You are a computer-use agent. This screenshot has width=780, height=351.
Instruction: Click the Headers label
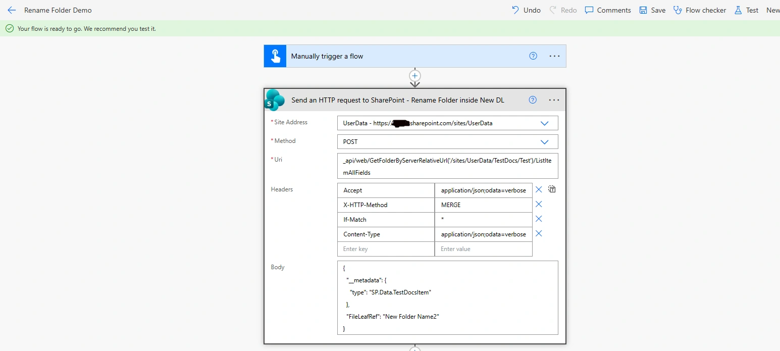(282, 189)
